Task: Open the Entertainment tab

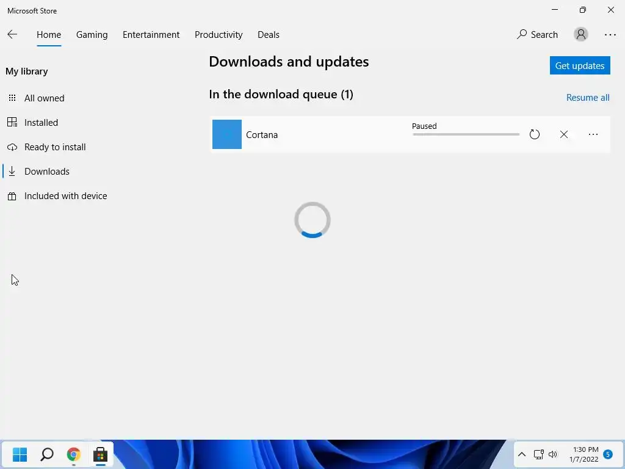Action: (151, 35)
